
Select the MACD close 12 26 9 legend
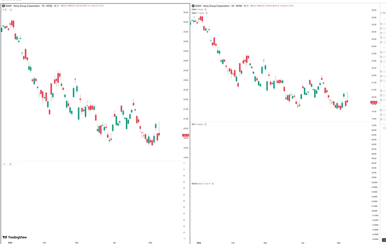tap(201, 184)
